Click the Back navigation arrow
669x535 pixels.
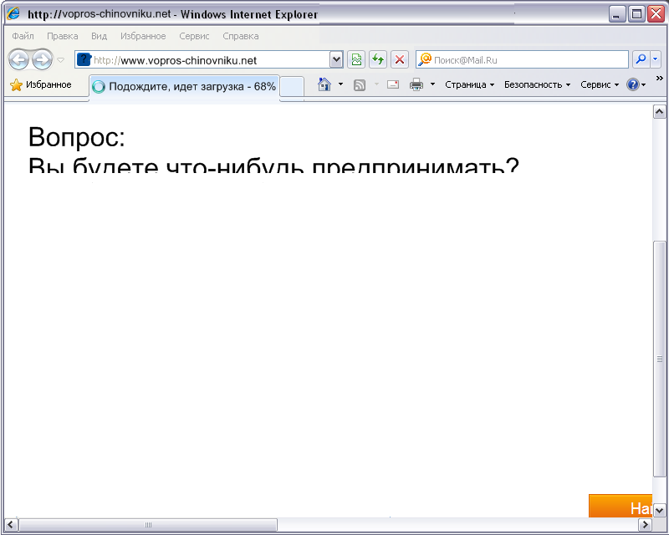point(18,59)
